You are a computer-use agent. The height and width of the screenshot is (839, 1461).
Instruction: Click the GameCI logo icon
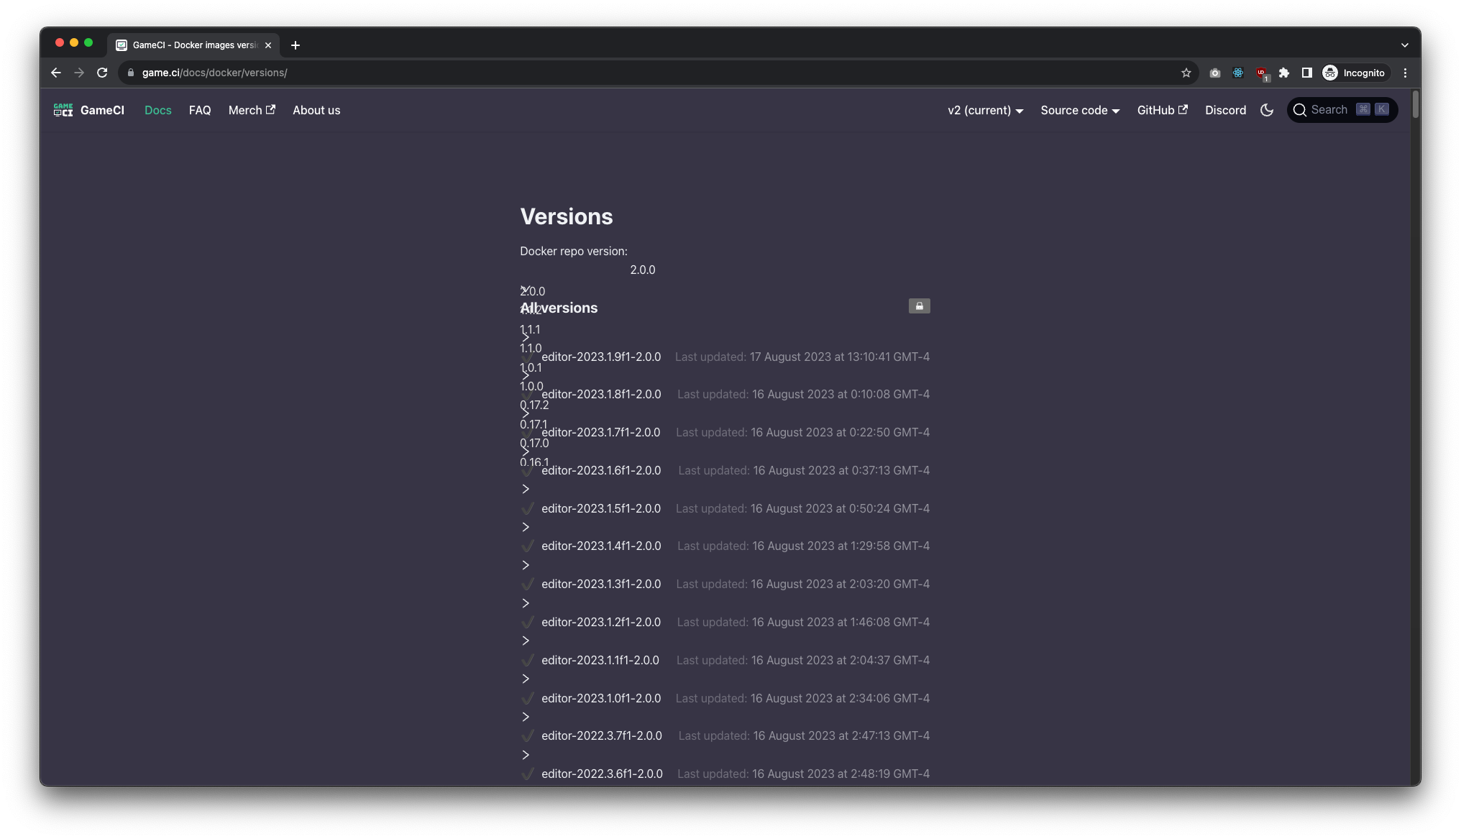tap(63, 109)
